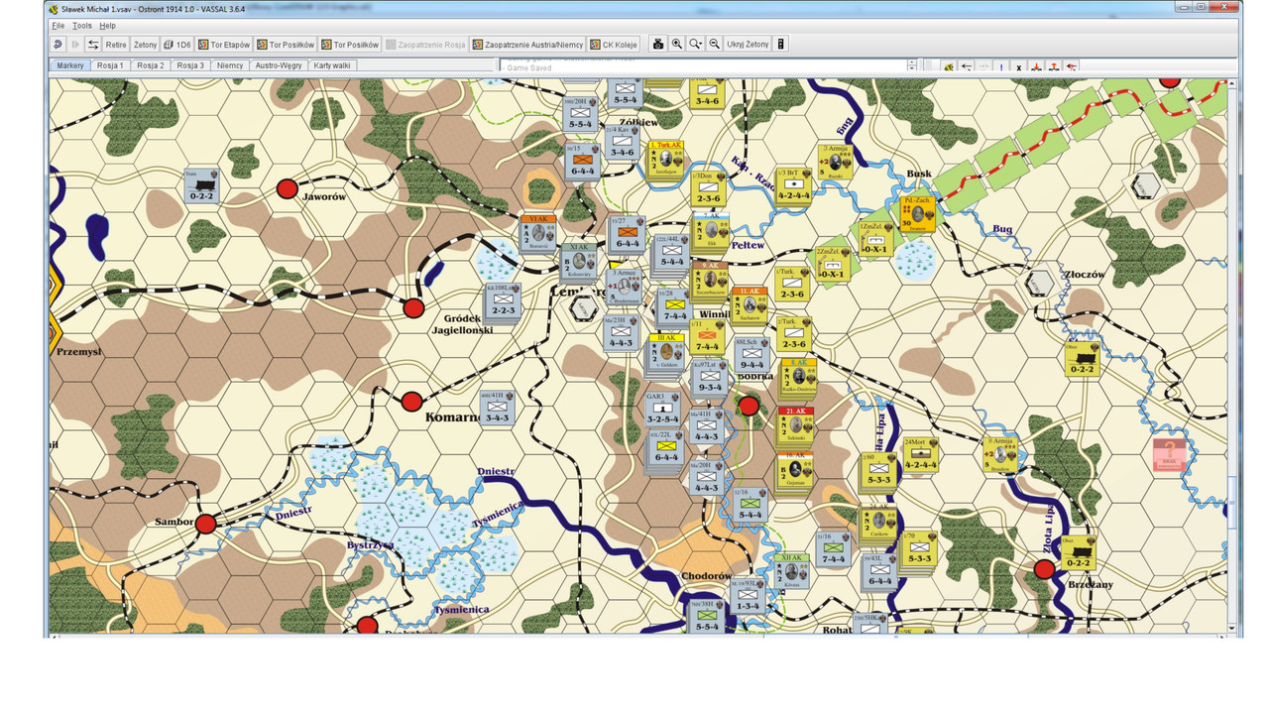
Task: Switch to the Rosja 2 tab
Action: 150,65
